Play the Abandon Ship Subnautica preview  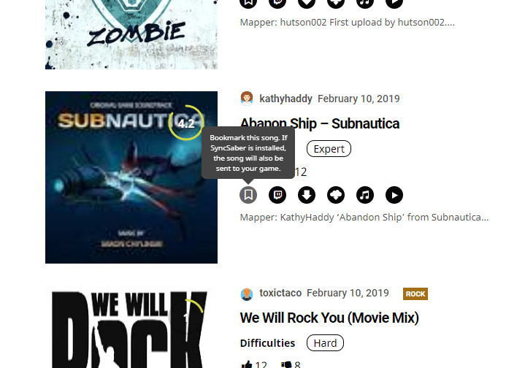point(394,195)
